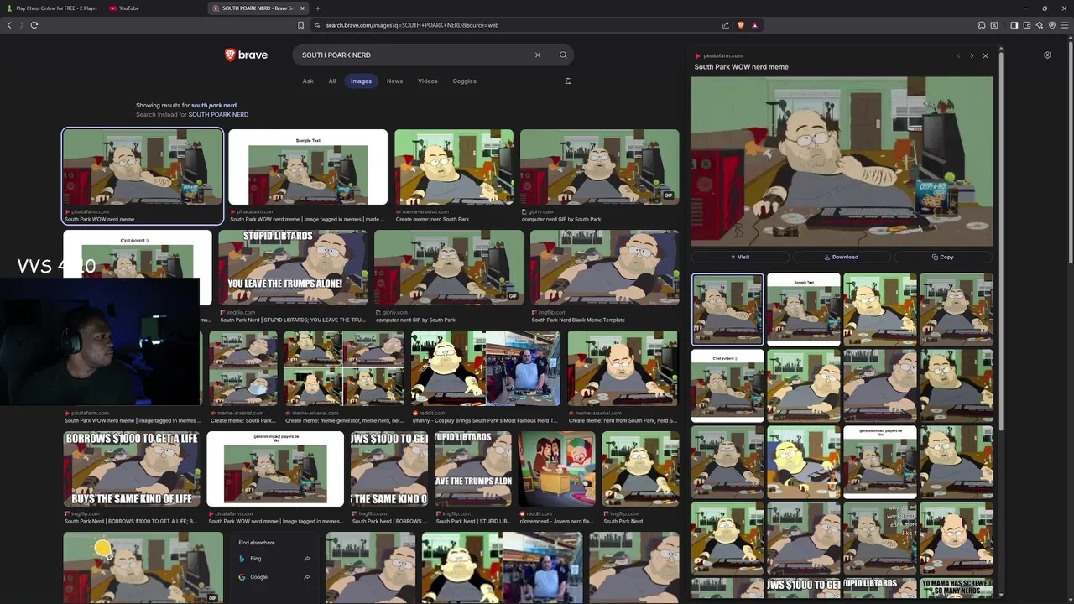Viewport: 1074px width, 604px height.
Task: Open the browser hamburger menu
Action: coord(1065,25)
